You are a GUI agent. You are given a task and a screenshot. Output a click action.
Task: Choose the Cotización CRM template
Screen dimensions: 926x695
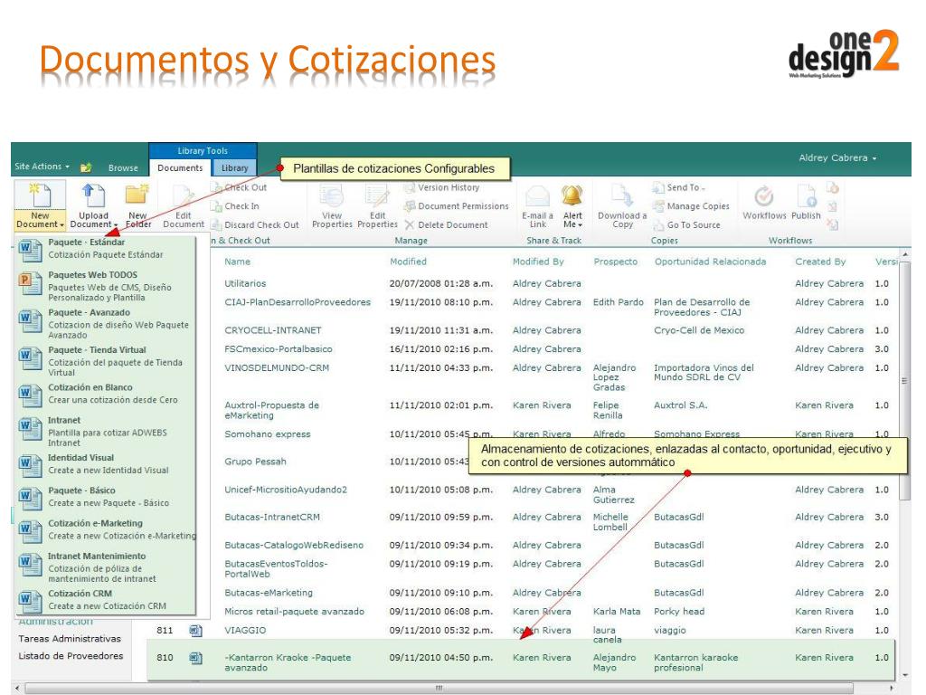coord(107,600)
